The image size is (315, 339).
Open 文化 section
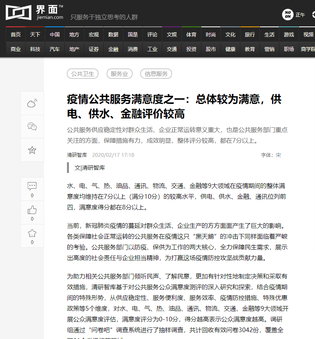(230, 35)
